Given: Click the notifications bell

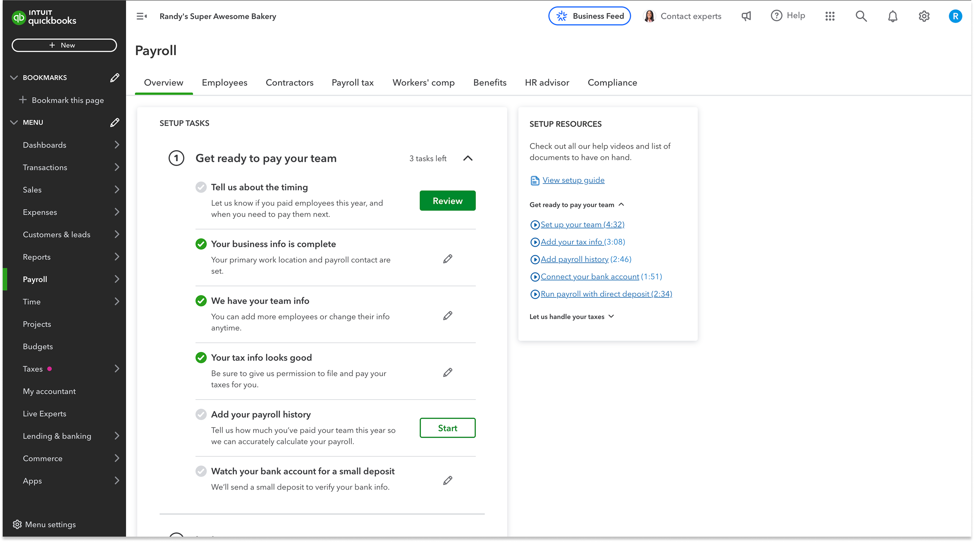Looking at the screenshot, I should pyautogui.click(x=892, y=16).
